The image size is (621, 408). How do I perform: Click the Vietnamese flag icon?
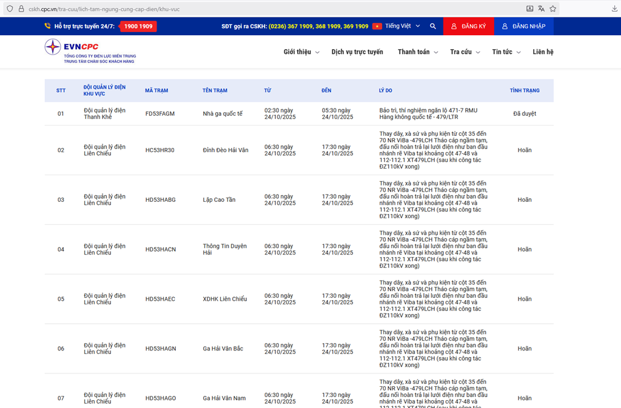coord(377,26)
